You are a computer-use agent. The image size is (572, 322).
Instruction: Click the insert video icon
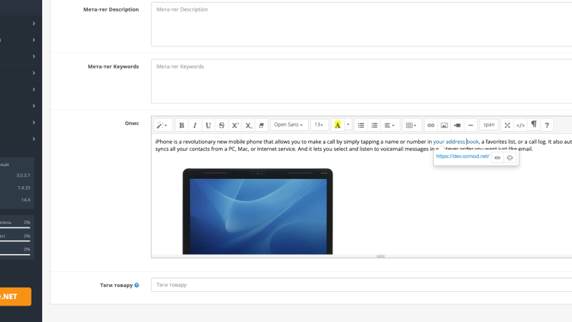458,125
